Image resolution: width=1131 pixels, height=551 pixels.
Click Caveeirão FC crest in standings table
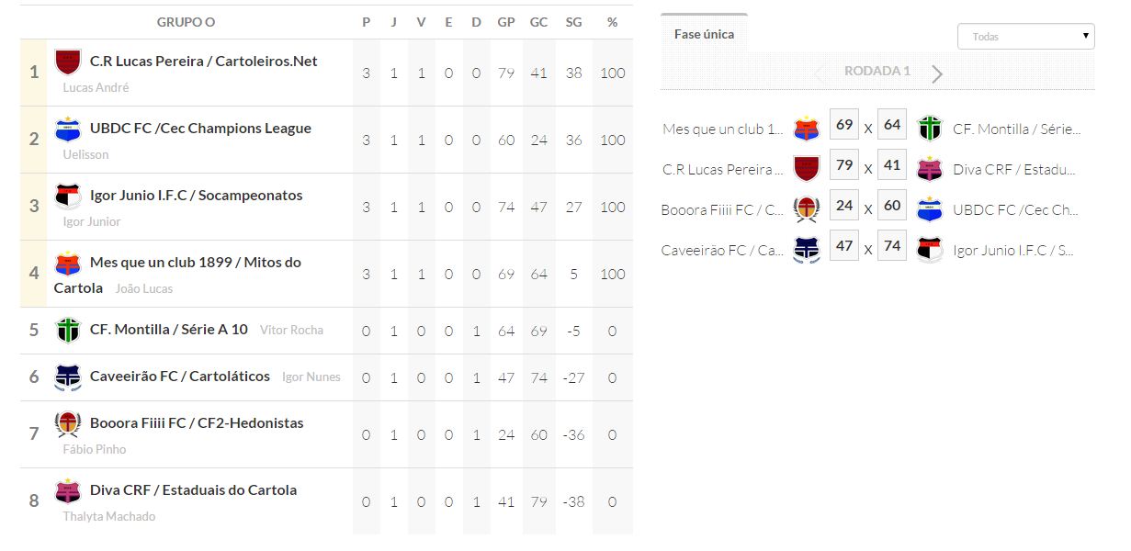(x=68, y=377)
